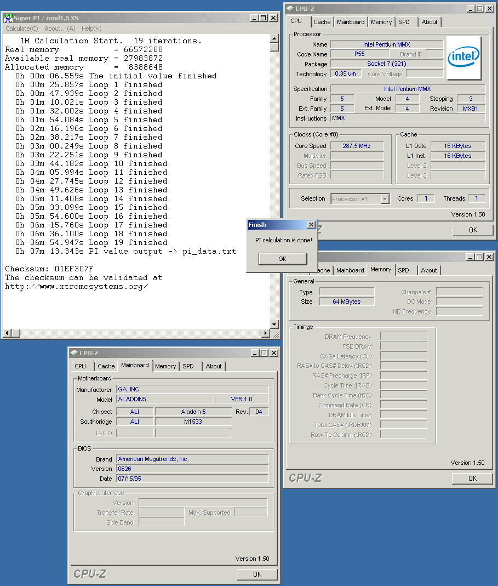Click the L1 Data 16 KBytes field

pos(458,146)
